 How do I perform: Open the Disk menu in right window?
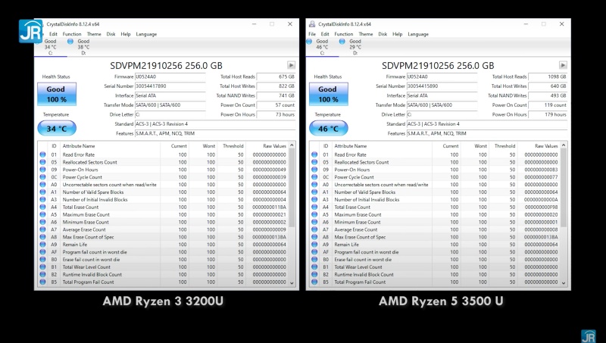coord(383,34)
